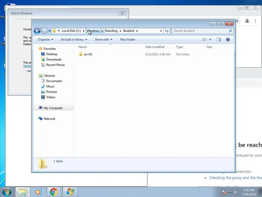Screen dimensions: 262x197
Task: Maximize the Explorer window
Action: coord(221,24)
